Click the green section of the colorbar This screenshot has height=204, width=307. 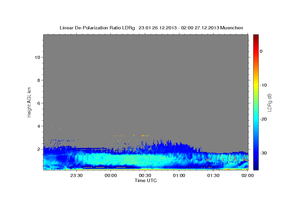[256, 102]
